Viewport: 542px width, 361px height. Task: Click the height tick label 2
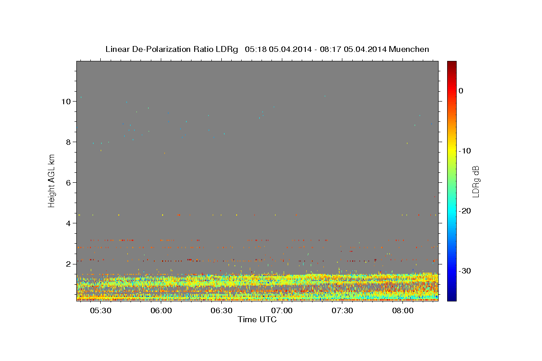(x=69, y=264)
